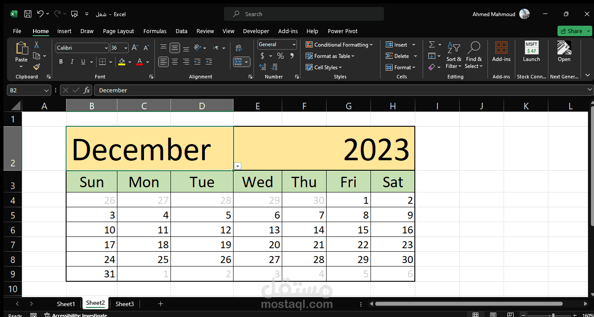Increase decimal places

pyautogui.click(x=263, y=67)
